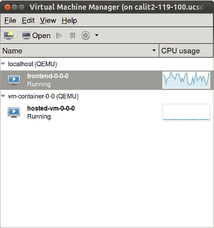
Task: Click the Run virtual machine play icon
Action: [59, 36]
